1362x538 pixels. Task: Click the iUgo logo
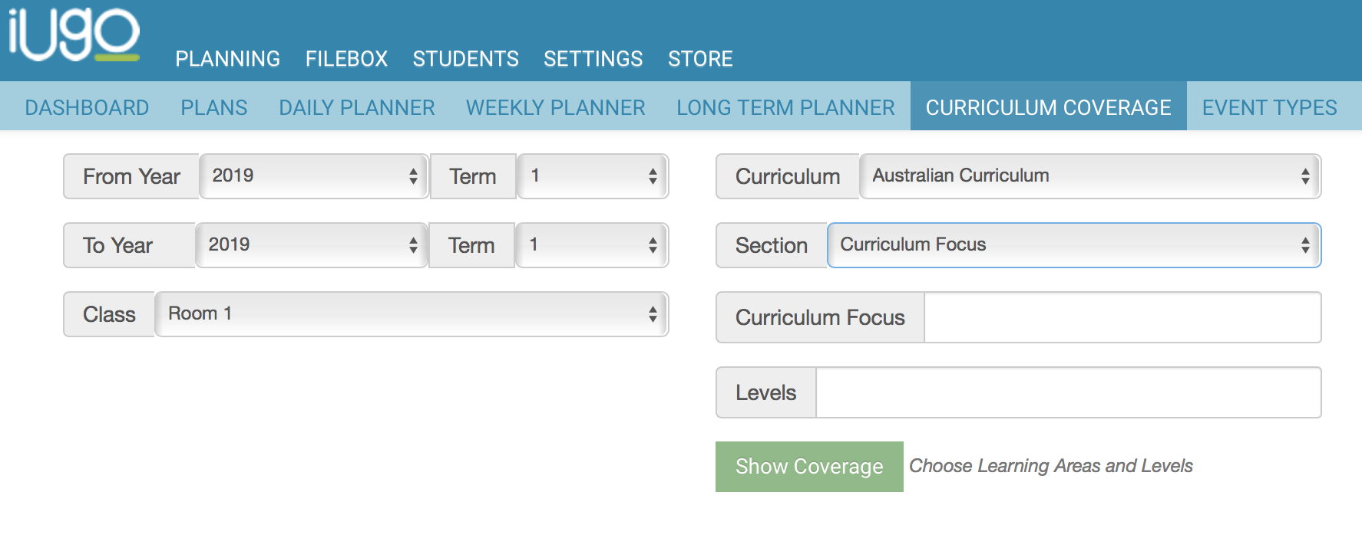coord(74,34)
